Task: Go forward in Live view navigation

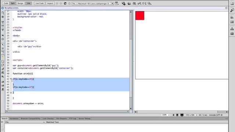Action: click(x=61, y=3)
